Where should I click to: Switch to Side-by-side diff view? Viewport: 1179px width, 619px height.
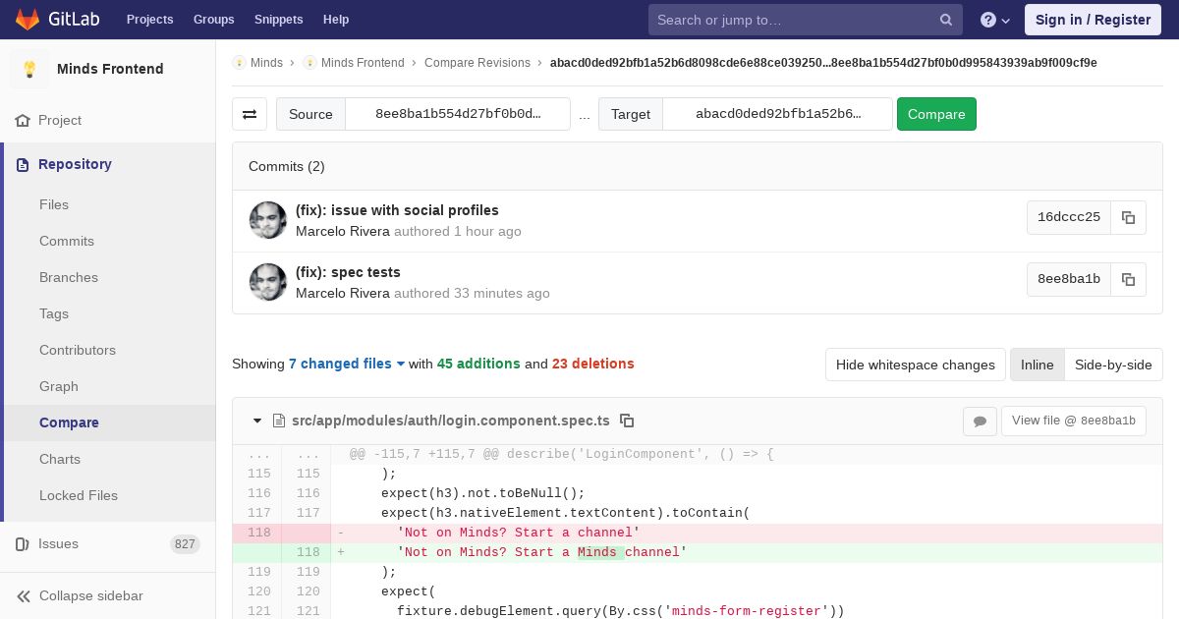tap(1113, 365)
